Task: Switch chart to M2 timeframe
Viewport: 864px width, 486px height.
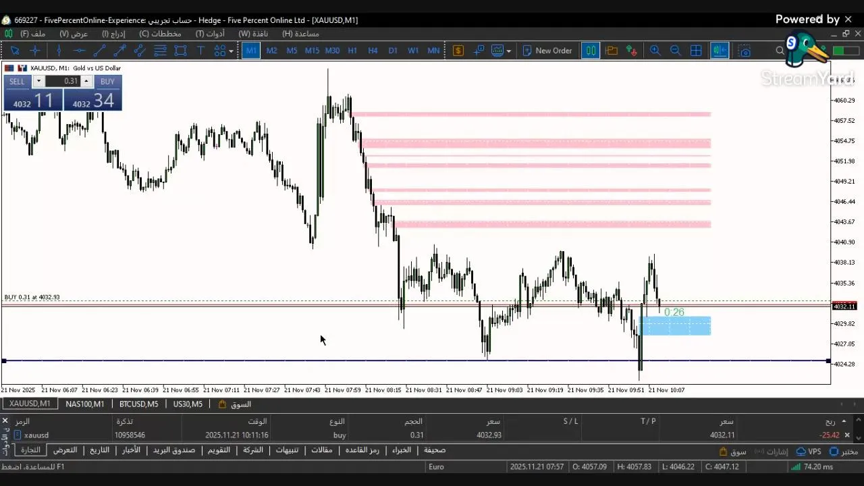Action: tap(271, 51)
